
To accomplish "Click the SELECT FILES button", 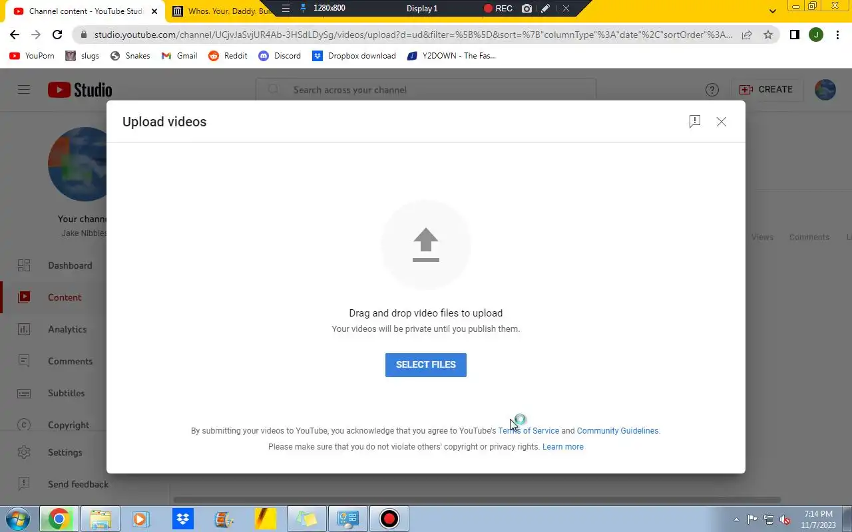I will point(426,364).
